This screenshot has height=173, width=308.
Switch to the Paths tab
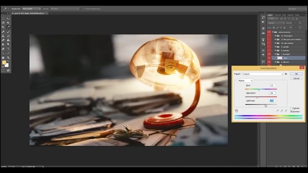tap(284, 15)
